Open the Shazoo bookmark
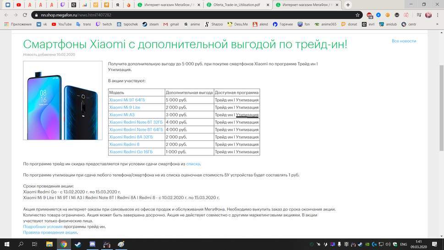 point(214,24)
